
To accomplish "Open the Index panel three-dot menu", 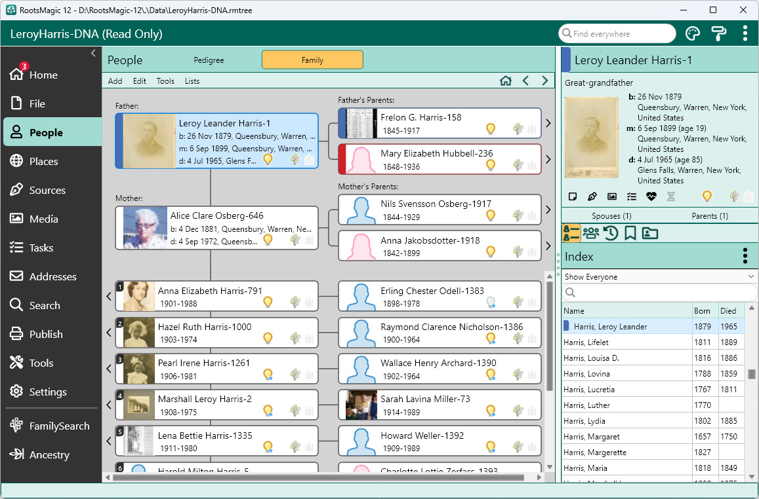I will pyautogui.click(x=745, y=257).
